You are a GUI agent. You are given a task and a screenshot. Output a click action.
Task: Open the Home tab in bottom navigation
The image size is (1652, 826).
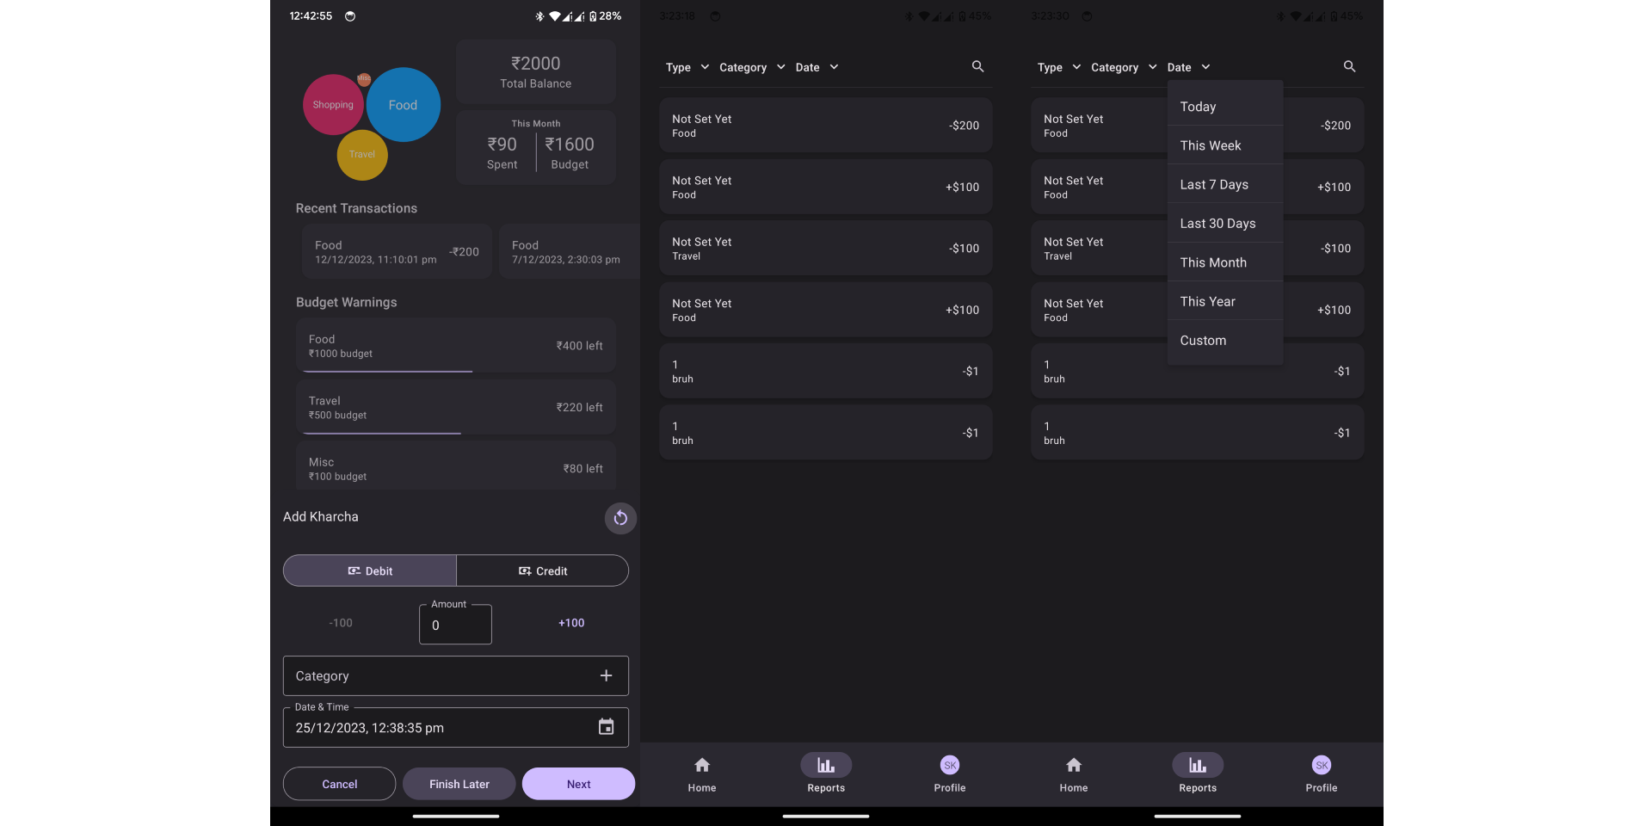coord(702,773)
